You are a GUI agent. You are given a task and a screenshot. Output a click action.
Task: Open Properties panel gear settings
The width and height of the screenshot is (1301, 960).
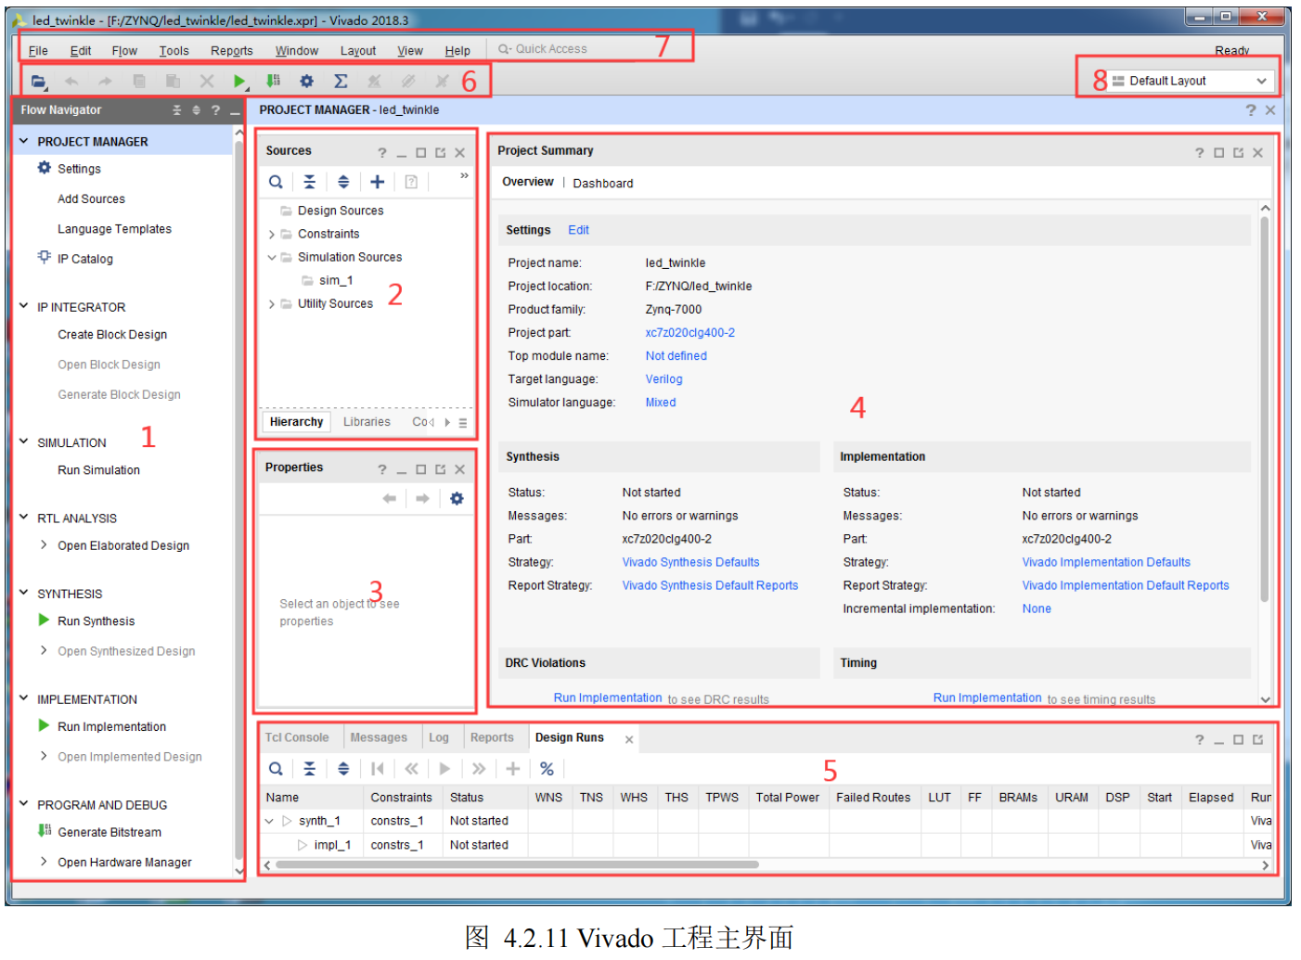(457, 499)
